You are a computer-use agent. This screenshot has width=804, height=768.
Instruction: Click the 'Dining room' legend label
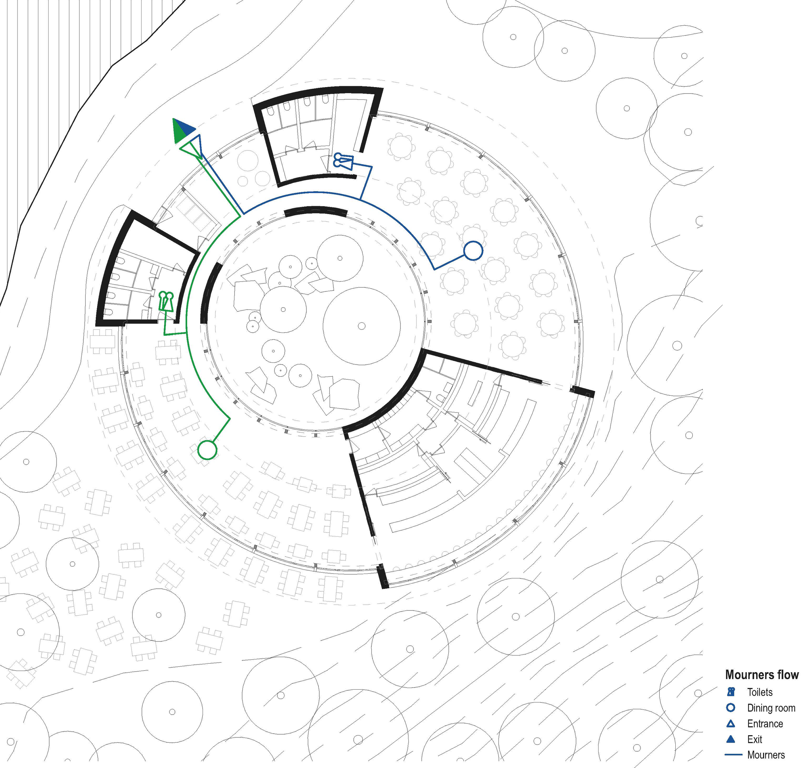(771, 708)
